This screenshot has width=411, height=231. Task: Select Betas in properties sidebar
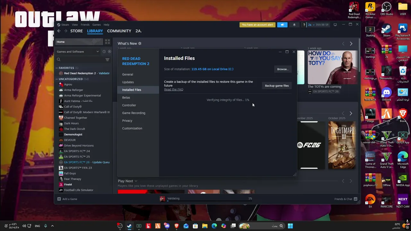click(x=138, y=98)
